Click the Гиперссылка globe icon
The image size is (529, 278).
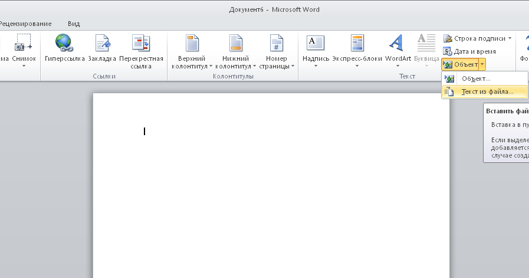pos(64,42)
